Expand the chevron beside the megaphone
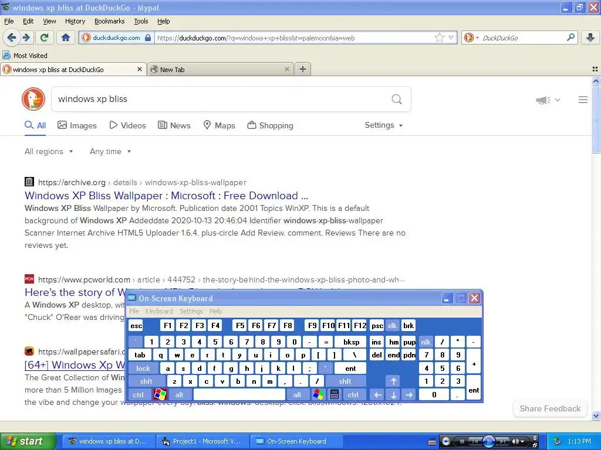 pyautogui.click(x=558, y=100)
